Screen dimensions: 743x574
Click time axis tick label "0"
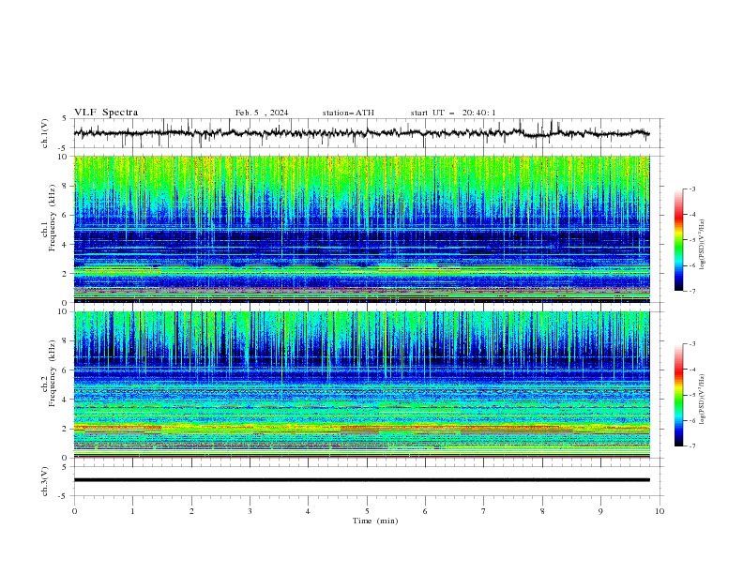[x=74, y=511]
